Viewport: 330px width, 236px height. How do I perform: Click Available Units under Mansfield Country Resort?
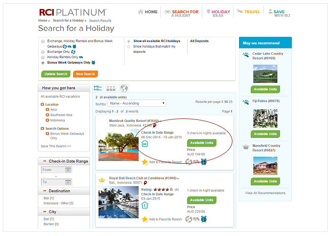[x=265, y=181]
